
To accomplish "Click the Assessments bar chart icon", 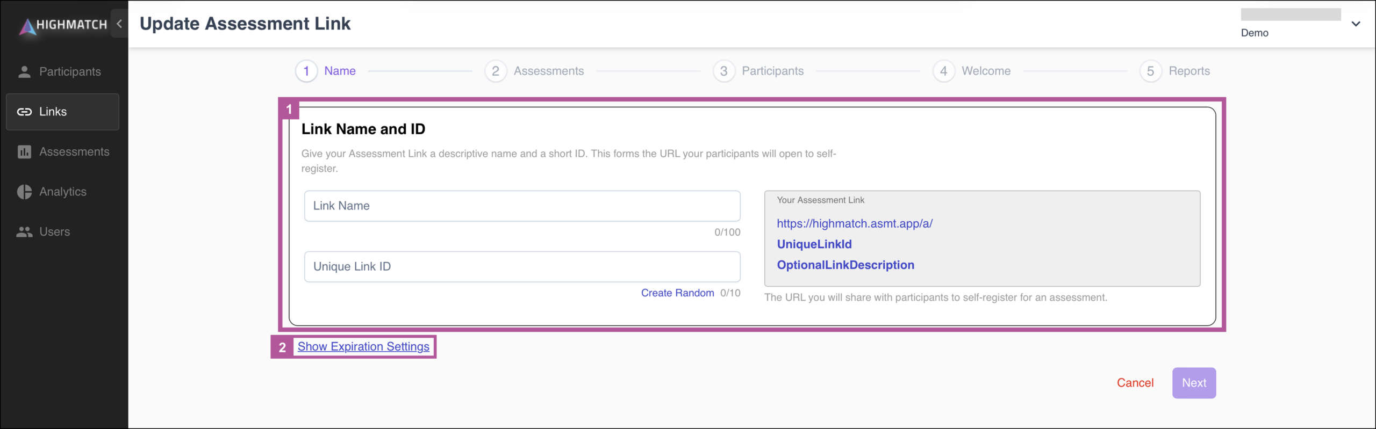I will click(24, 152).
